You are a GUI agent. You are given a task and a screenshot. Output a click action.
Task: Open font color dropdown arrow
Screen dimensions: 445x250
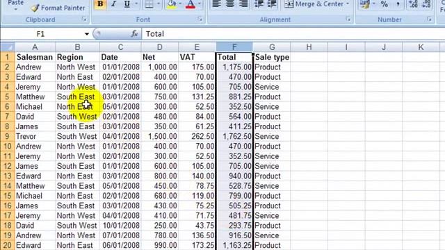point(200,4)
